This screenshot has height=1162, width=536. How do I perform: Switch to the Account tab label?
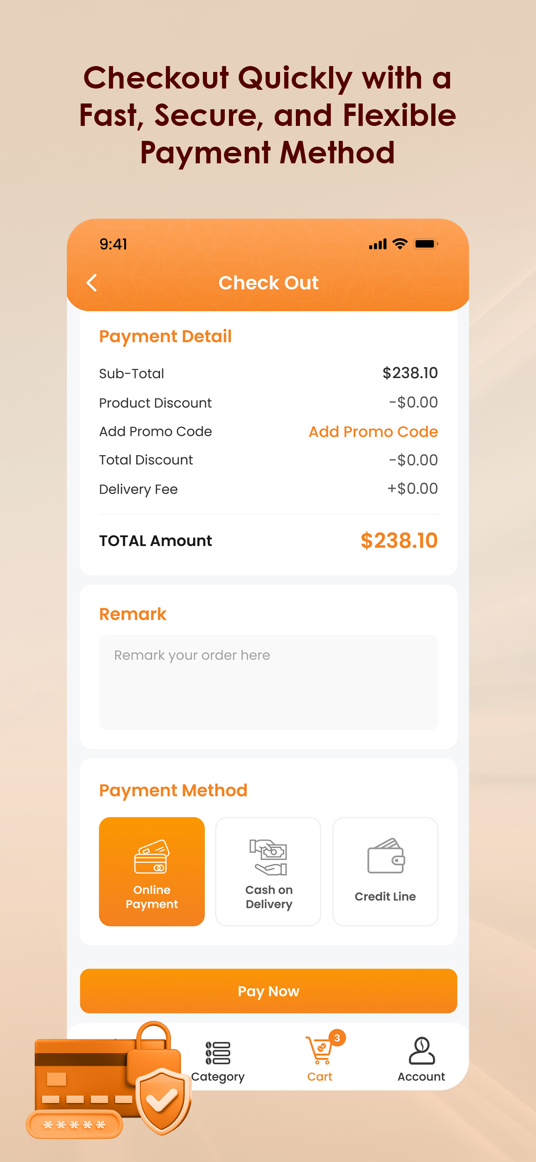click(x=421, y=1076)
